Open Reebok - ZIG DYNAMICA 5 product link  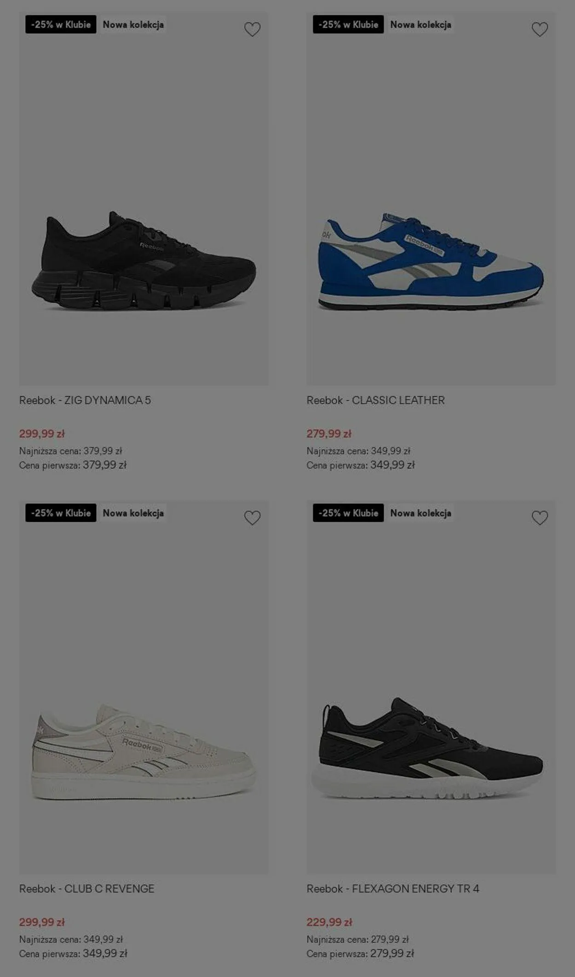coord(85,400)
